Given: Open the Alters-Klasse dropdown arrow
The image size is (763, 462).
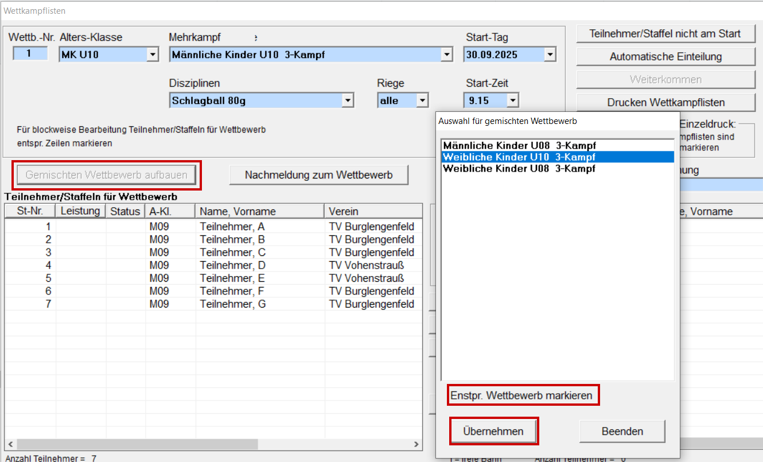Looking at the screenshot, I should point(153,55).
